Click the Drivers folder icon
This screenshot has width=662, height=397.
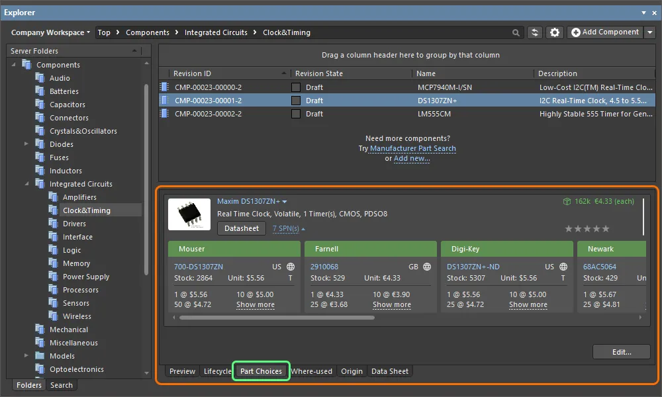point(53,224)
